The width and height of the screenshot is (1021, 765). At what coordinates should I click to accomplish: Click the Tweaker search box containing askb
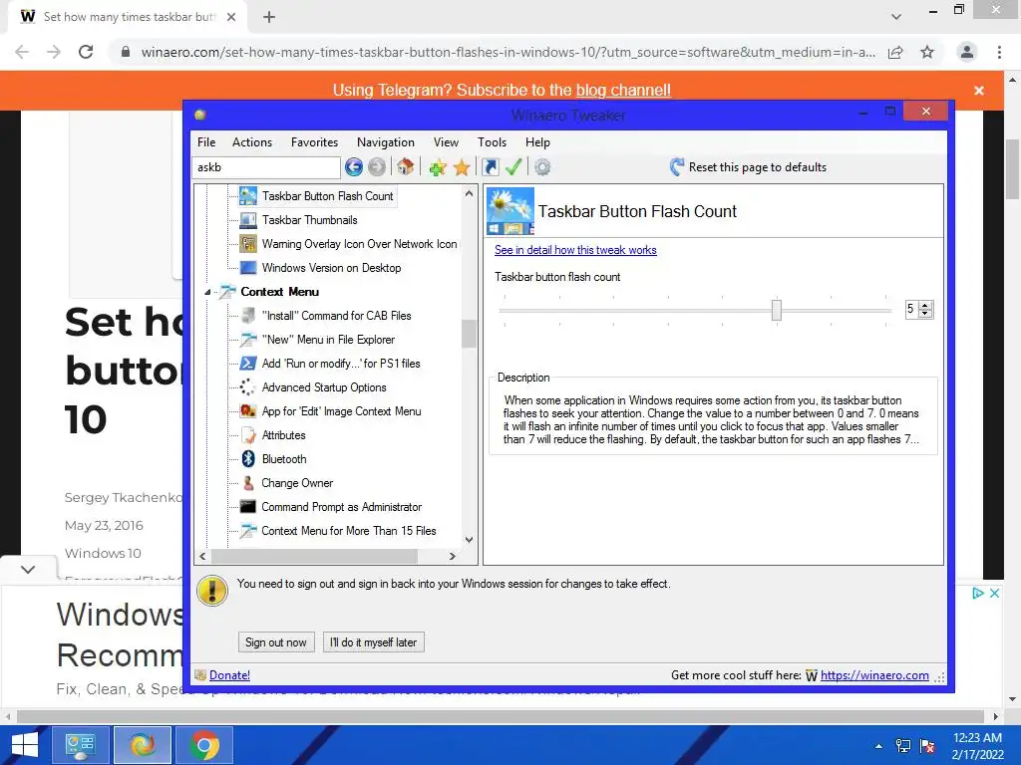(266, 167)
